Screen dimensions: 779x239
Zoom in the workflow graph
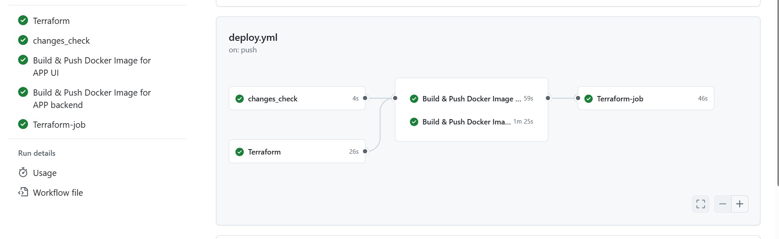tap(740, 204)
